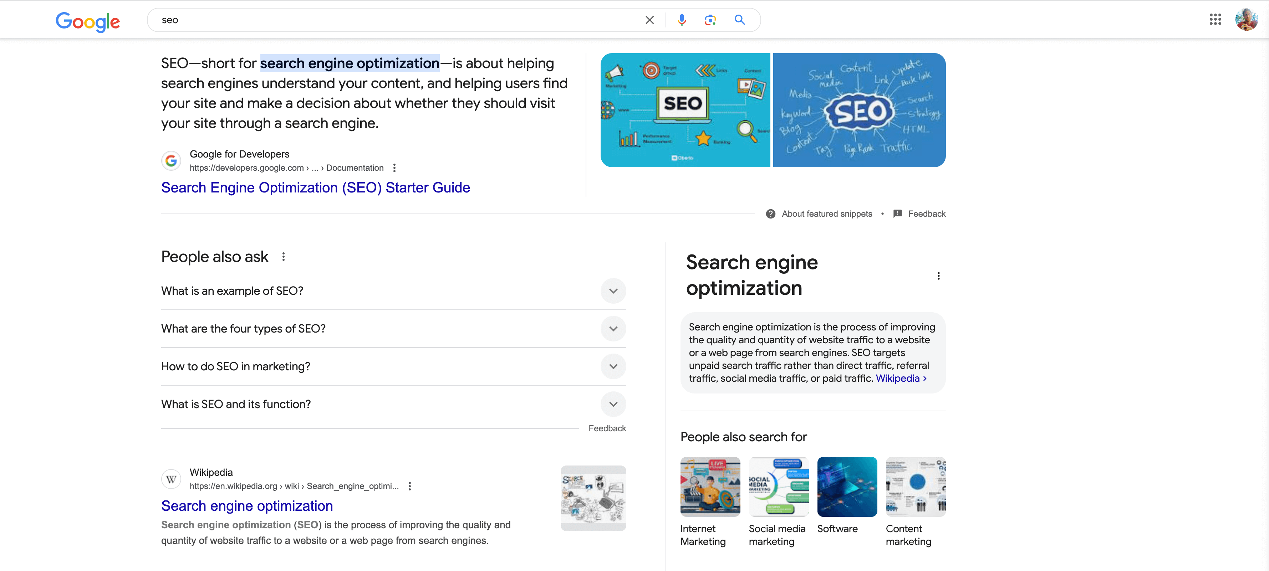
Task: Click "About featured snippets"
Action: 827,214
